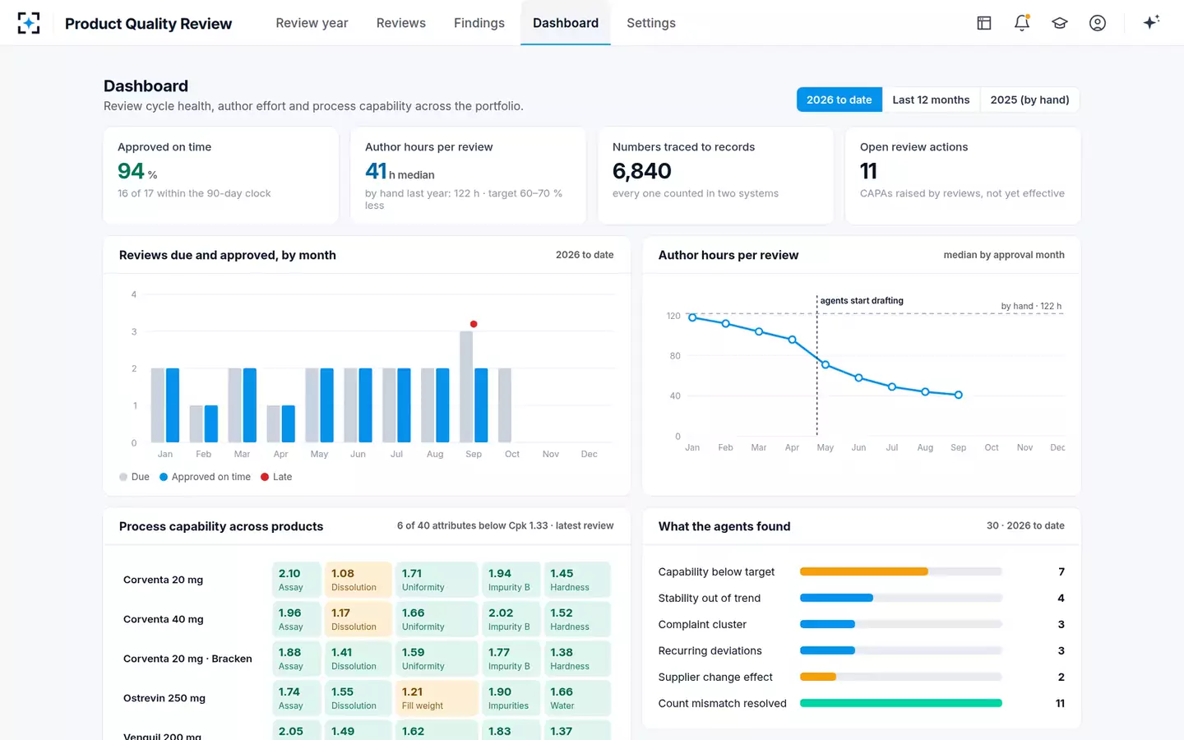Image resolution: width=1184 pixels, height=740 pixels.
Task: Show the 2025 (by hand) period
Action: (x=1029, y=99)
